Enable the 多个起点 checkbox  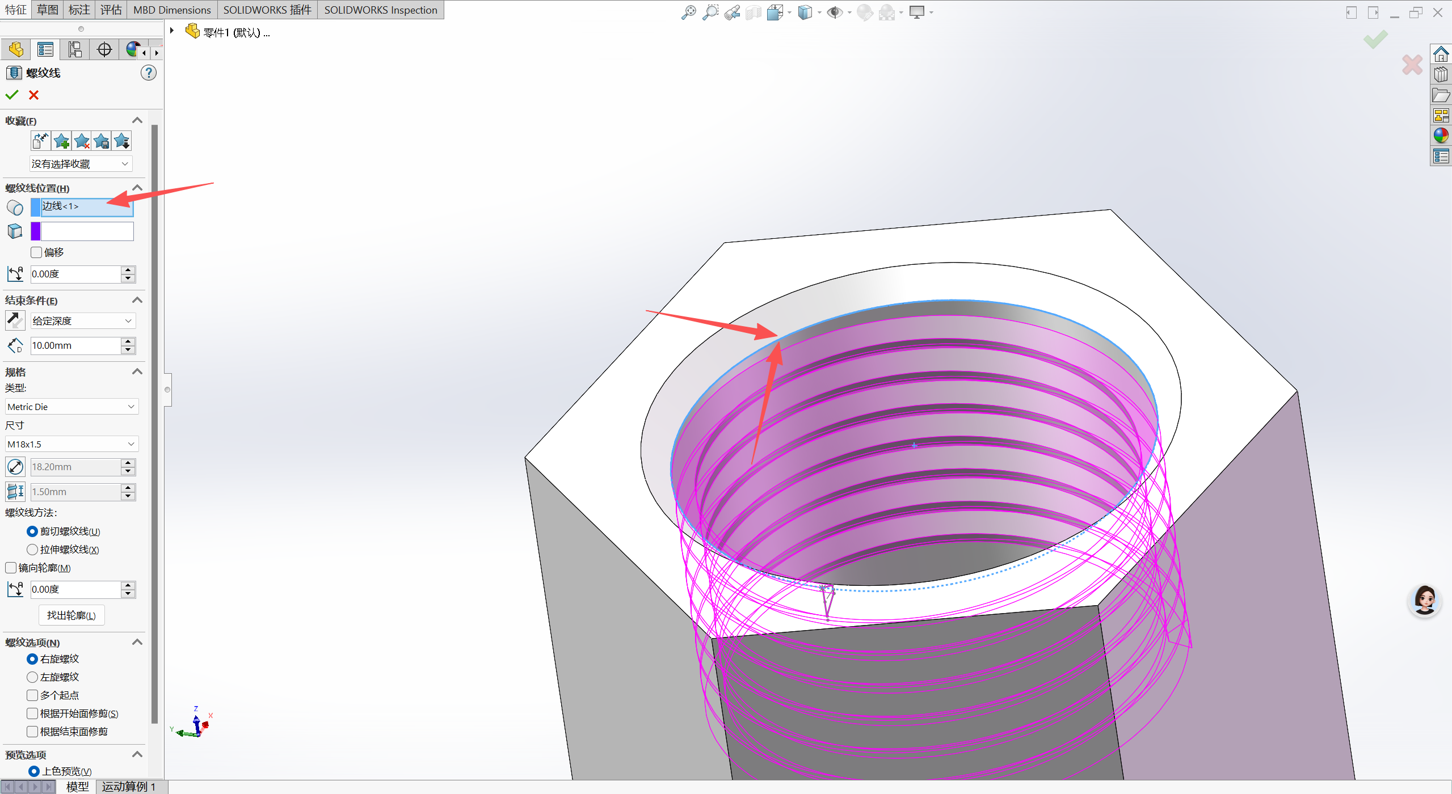(32, 695)
